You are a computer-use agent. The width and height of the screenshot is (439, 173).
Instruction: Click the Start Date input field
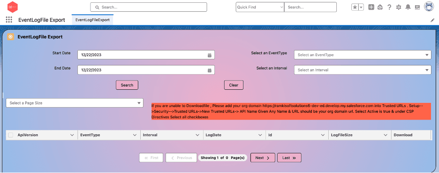[x=146, y=55]
